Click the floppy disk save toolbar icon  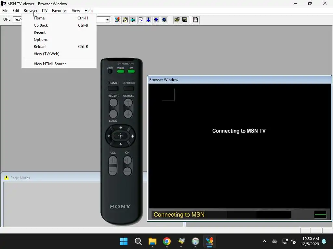click(x=185, y=20)
